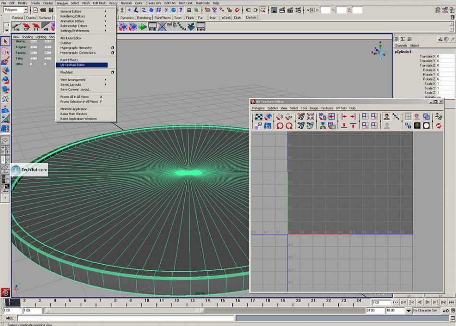The image size is (456, 326).
Task: Click align UVs right arrow icon
Action: pos(353,117)
